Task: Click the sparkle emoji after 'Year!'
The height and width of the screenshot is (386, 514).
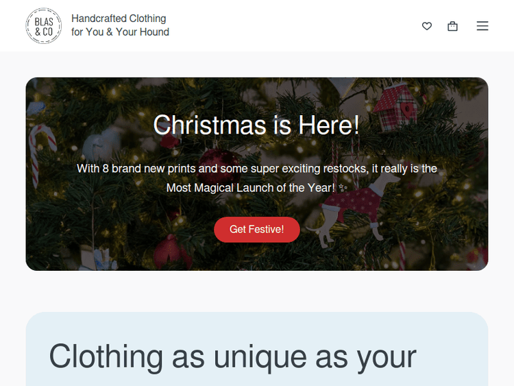Action: pos(343,188)
